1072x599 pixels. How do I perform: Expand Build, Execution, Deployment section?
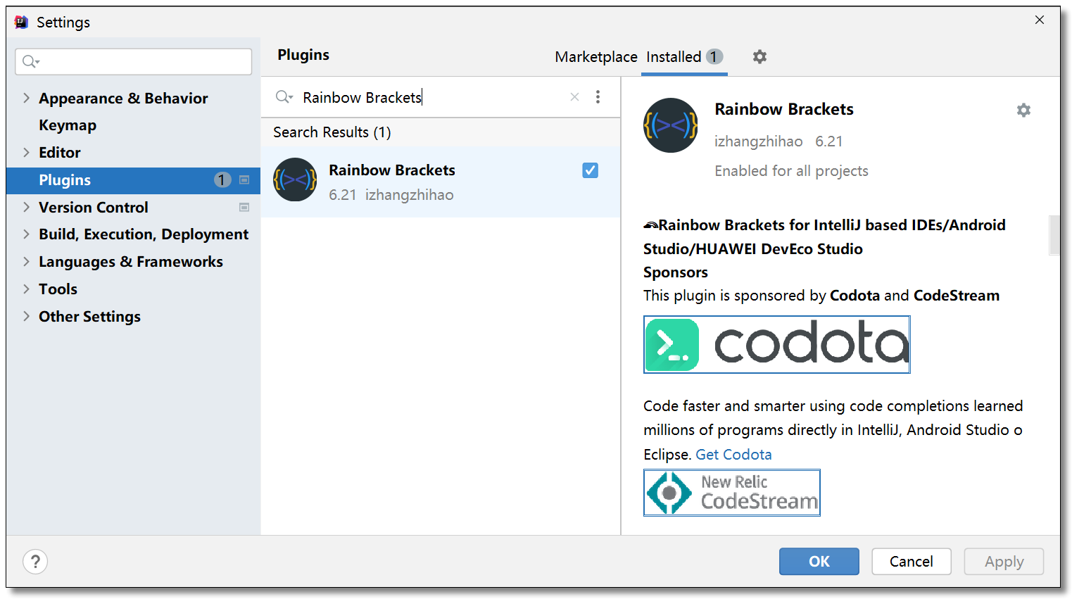pos(26,234)
